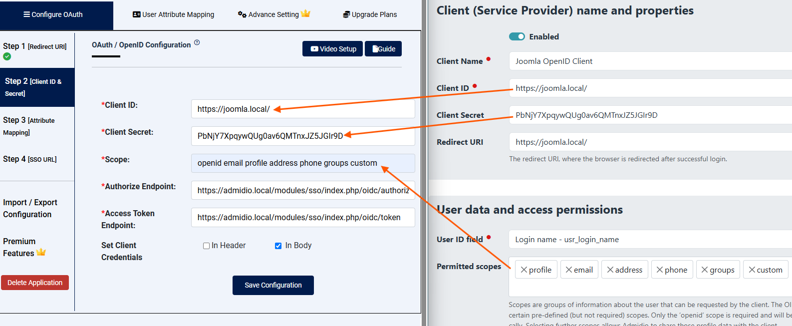The width and height of the screenshot is (792, 326).
Task: Toggle the Enabled switch off
Action: (x=517, y=36)
